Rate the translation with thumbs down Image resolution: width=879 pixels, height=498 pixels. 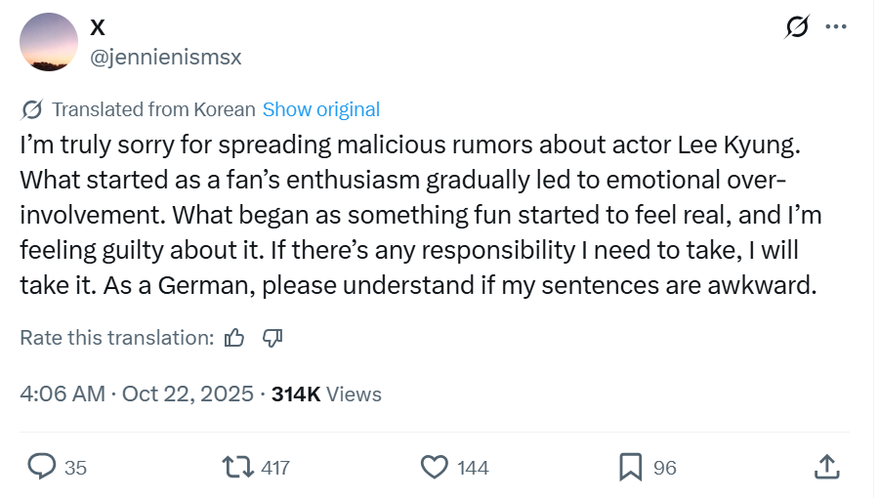[x=273, y=338]
